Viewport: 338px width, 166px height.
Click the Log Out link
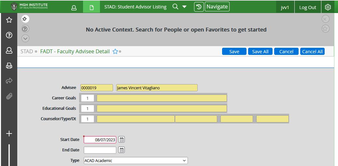(x=308, y=7)
